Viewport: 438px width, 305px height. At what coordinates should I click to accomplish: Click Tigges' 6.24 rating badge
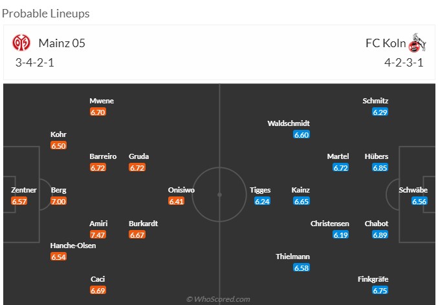click(262, 202)
